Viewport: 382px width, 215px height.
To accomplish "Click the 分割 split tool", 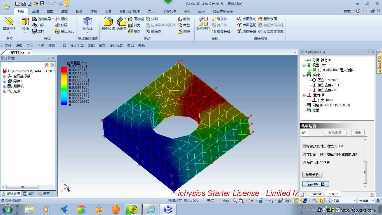I will [152, 19].
